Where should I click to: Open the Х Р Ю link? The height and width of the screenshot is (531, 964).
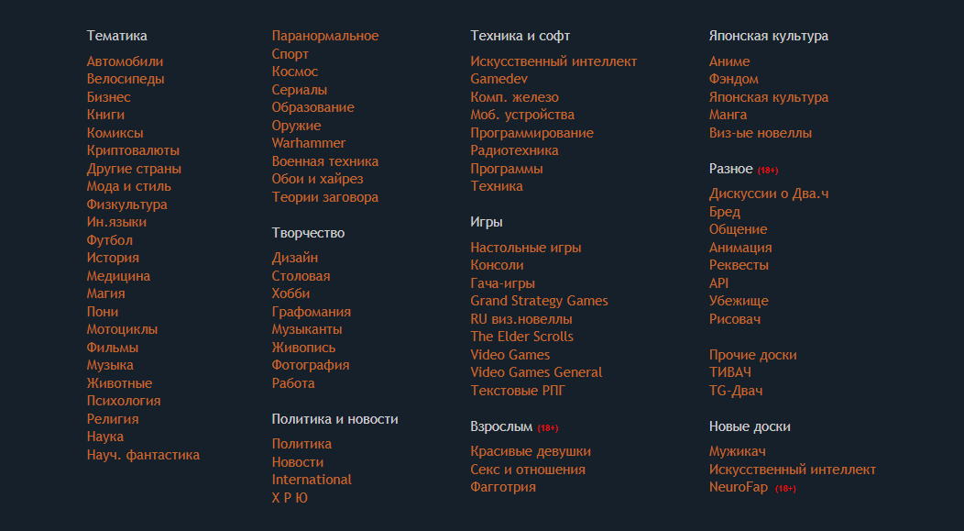[290, 498]
